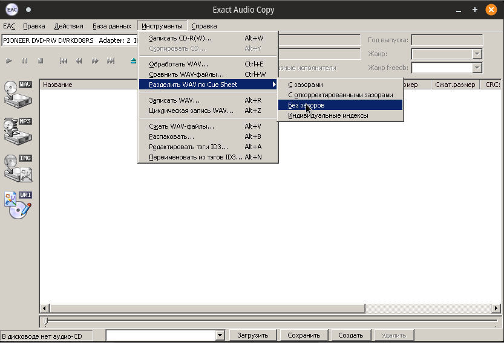Click the minimize window button
The width and height of the screenshot is (504, 343).
(459, 10)
